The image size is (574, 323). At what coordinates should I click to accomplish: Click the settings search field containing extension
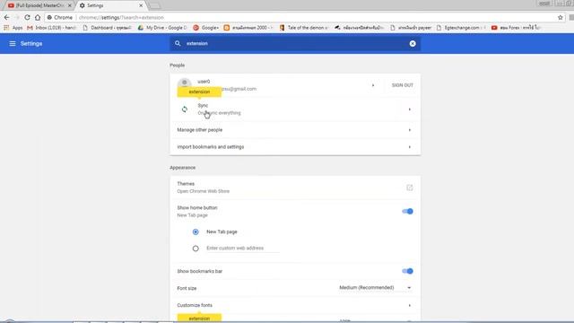pyautogui.click(x=295, y=44)
